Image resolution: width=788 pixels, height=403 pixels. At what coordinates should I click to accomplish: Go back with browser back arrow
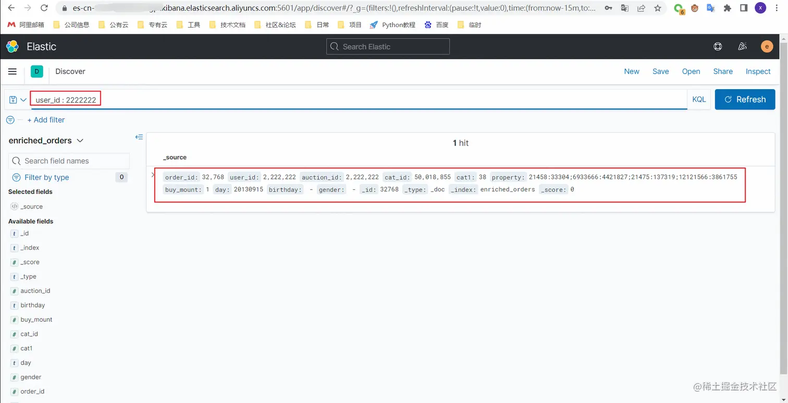click(12, 8)
